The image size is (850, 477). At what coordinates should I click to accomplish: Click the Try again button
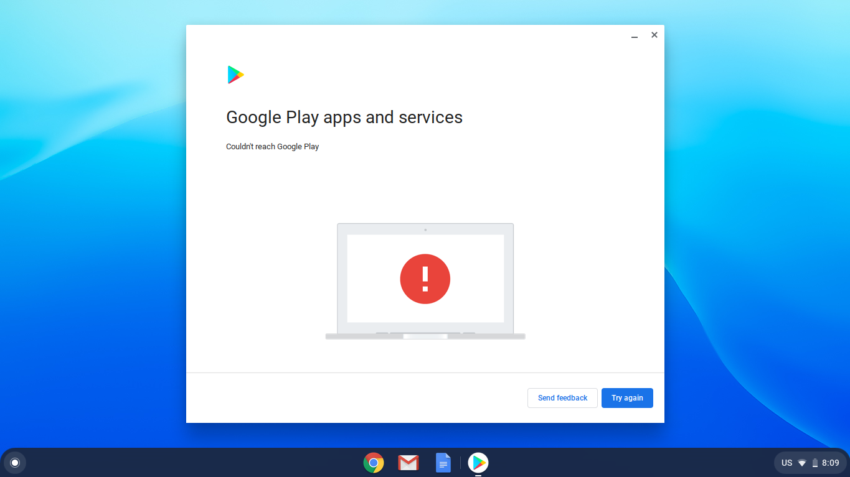(627, 398)
